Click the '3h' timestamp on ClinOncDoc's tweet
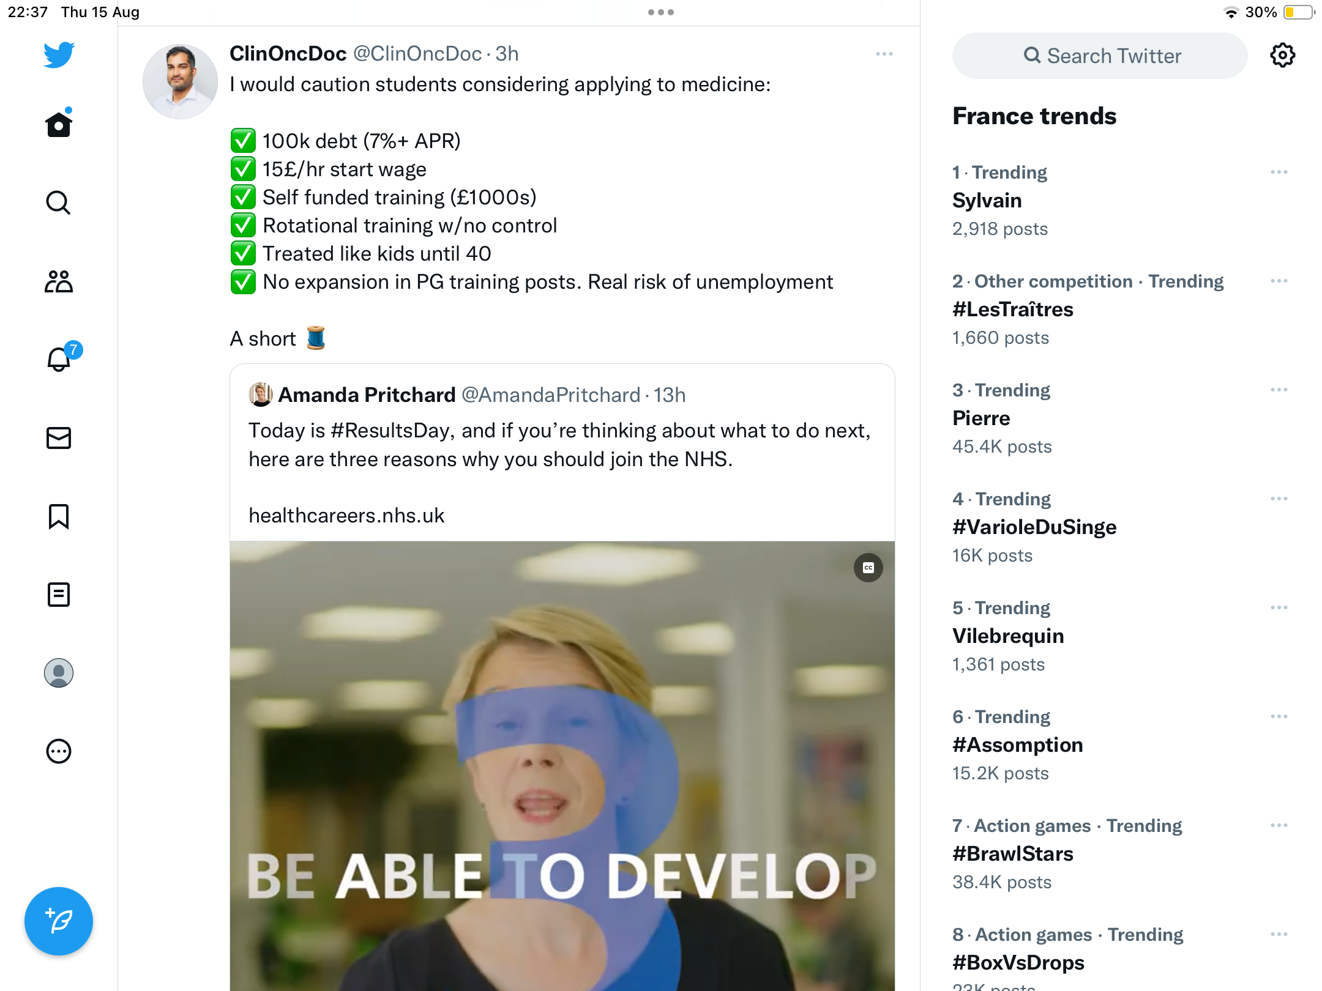The width and height of the screenshot is (1322, 991). tap(507, 54)
